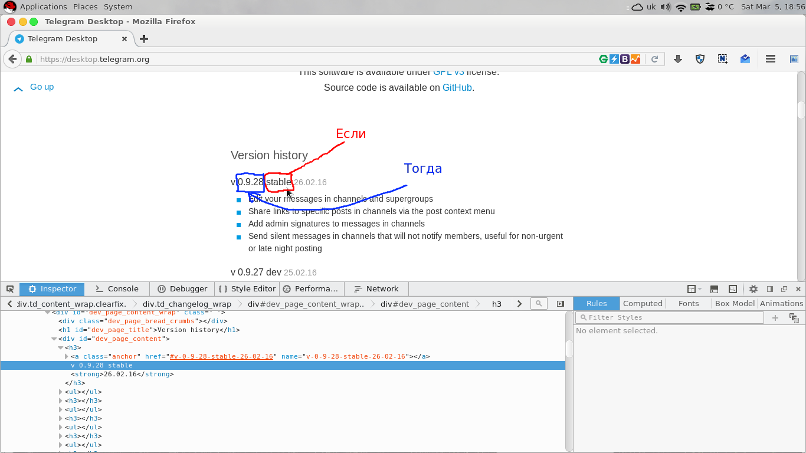Show devtools in a separate window
The height and width of the screenshot is (453, 806).
click(x=784, y=289)
